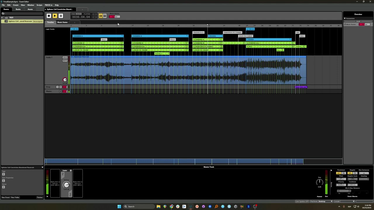Viewport: 374px width, 210px height.
Task: Open the Banks browser tab
Action: click(18, 9)
